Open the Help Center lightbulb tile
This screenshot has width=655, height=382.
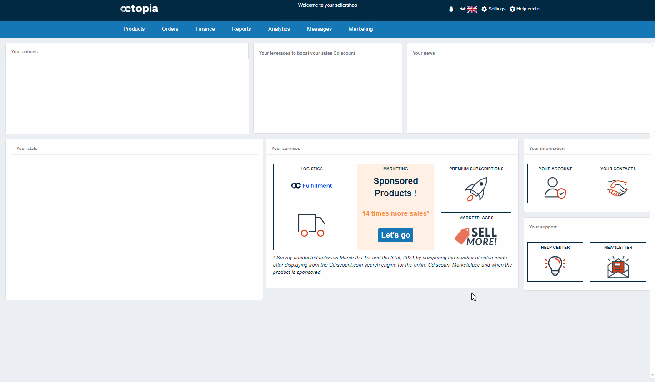555,262
